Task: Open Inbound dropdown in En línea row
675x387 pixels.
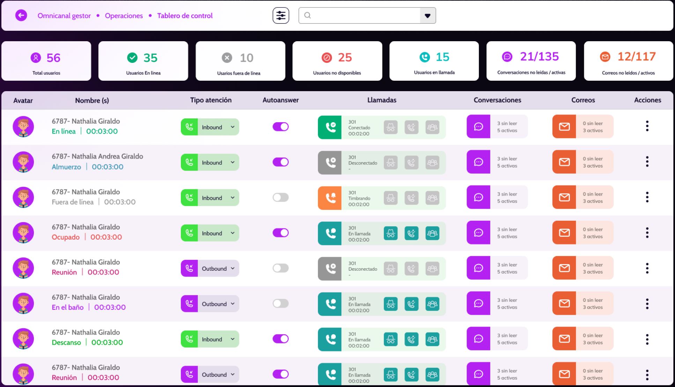Action: click(x=210, y=127)
